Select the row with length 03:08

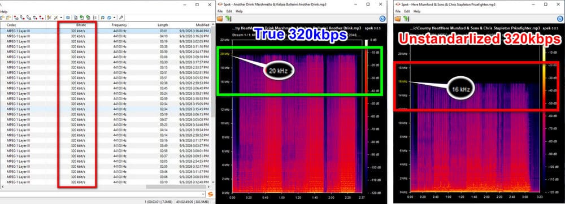(x=105, y=57)
